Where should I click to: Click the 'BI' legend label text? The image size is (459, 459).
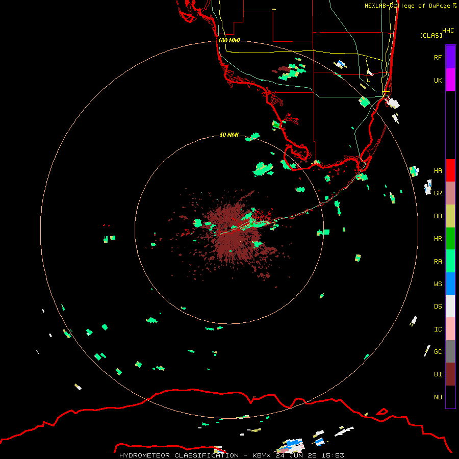click(x=438, y=374)
